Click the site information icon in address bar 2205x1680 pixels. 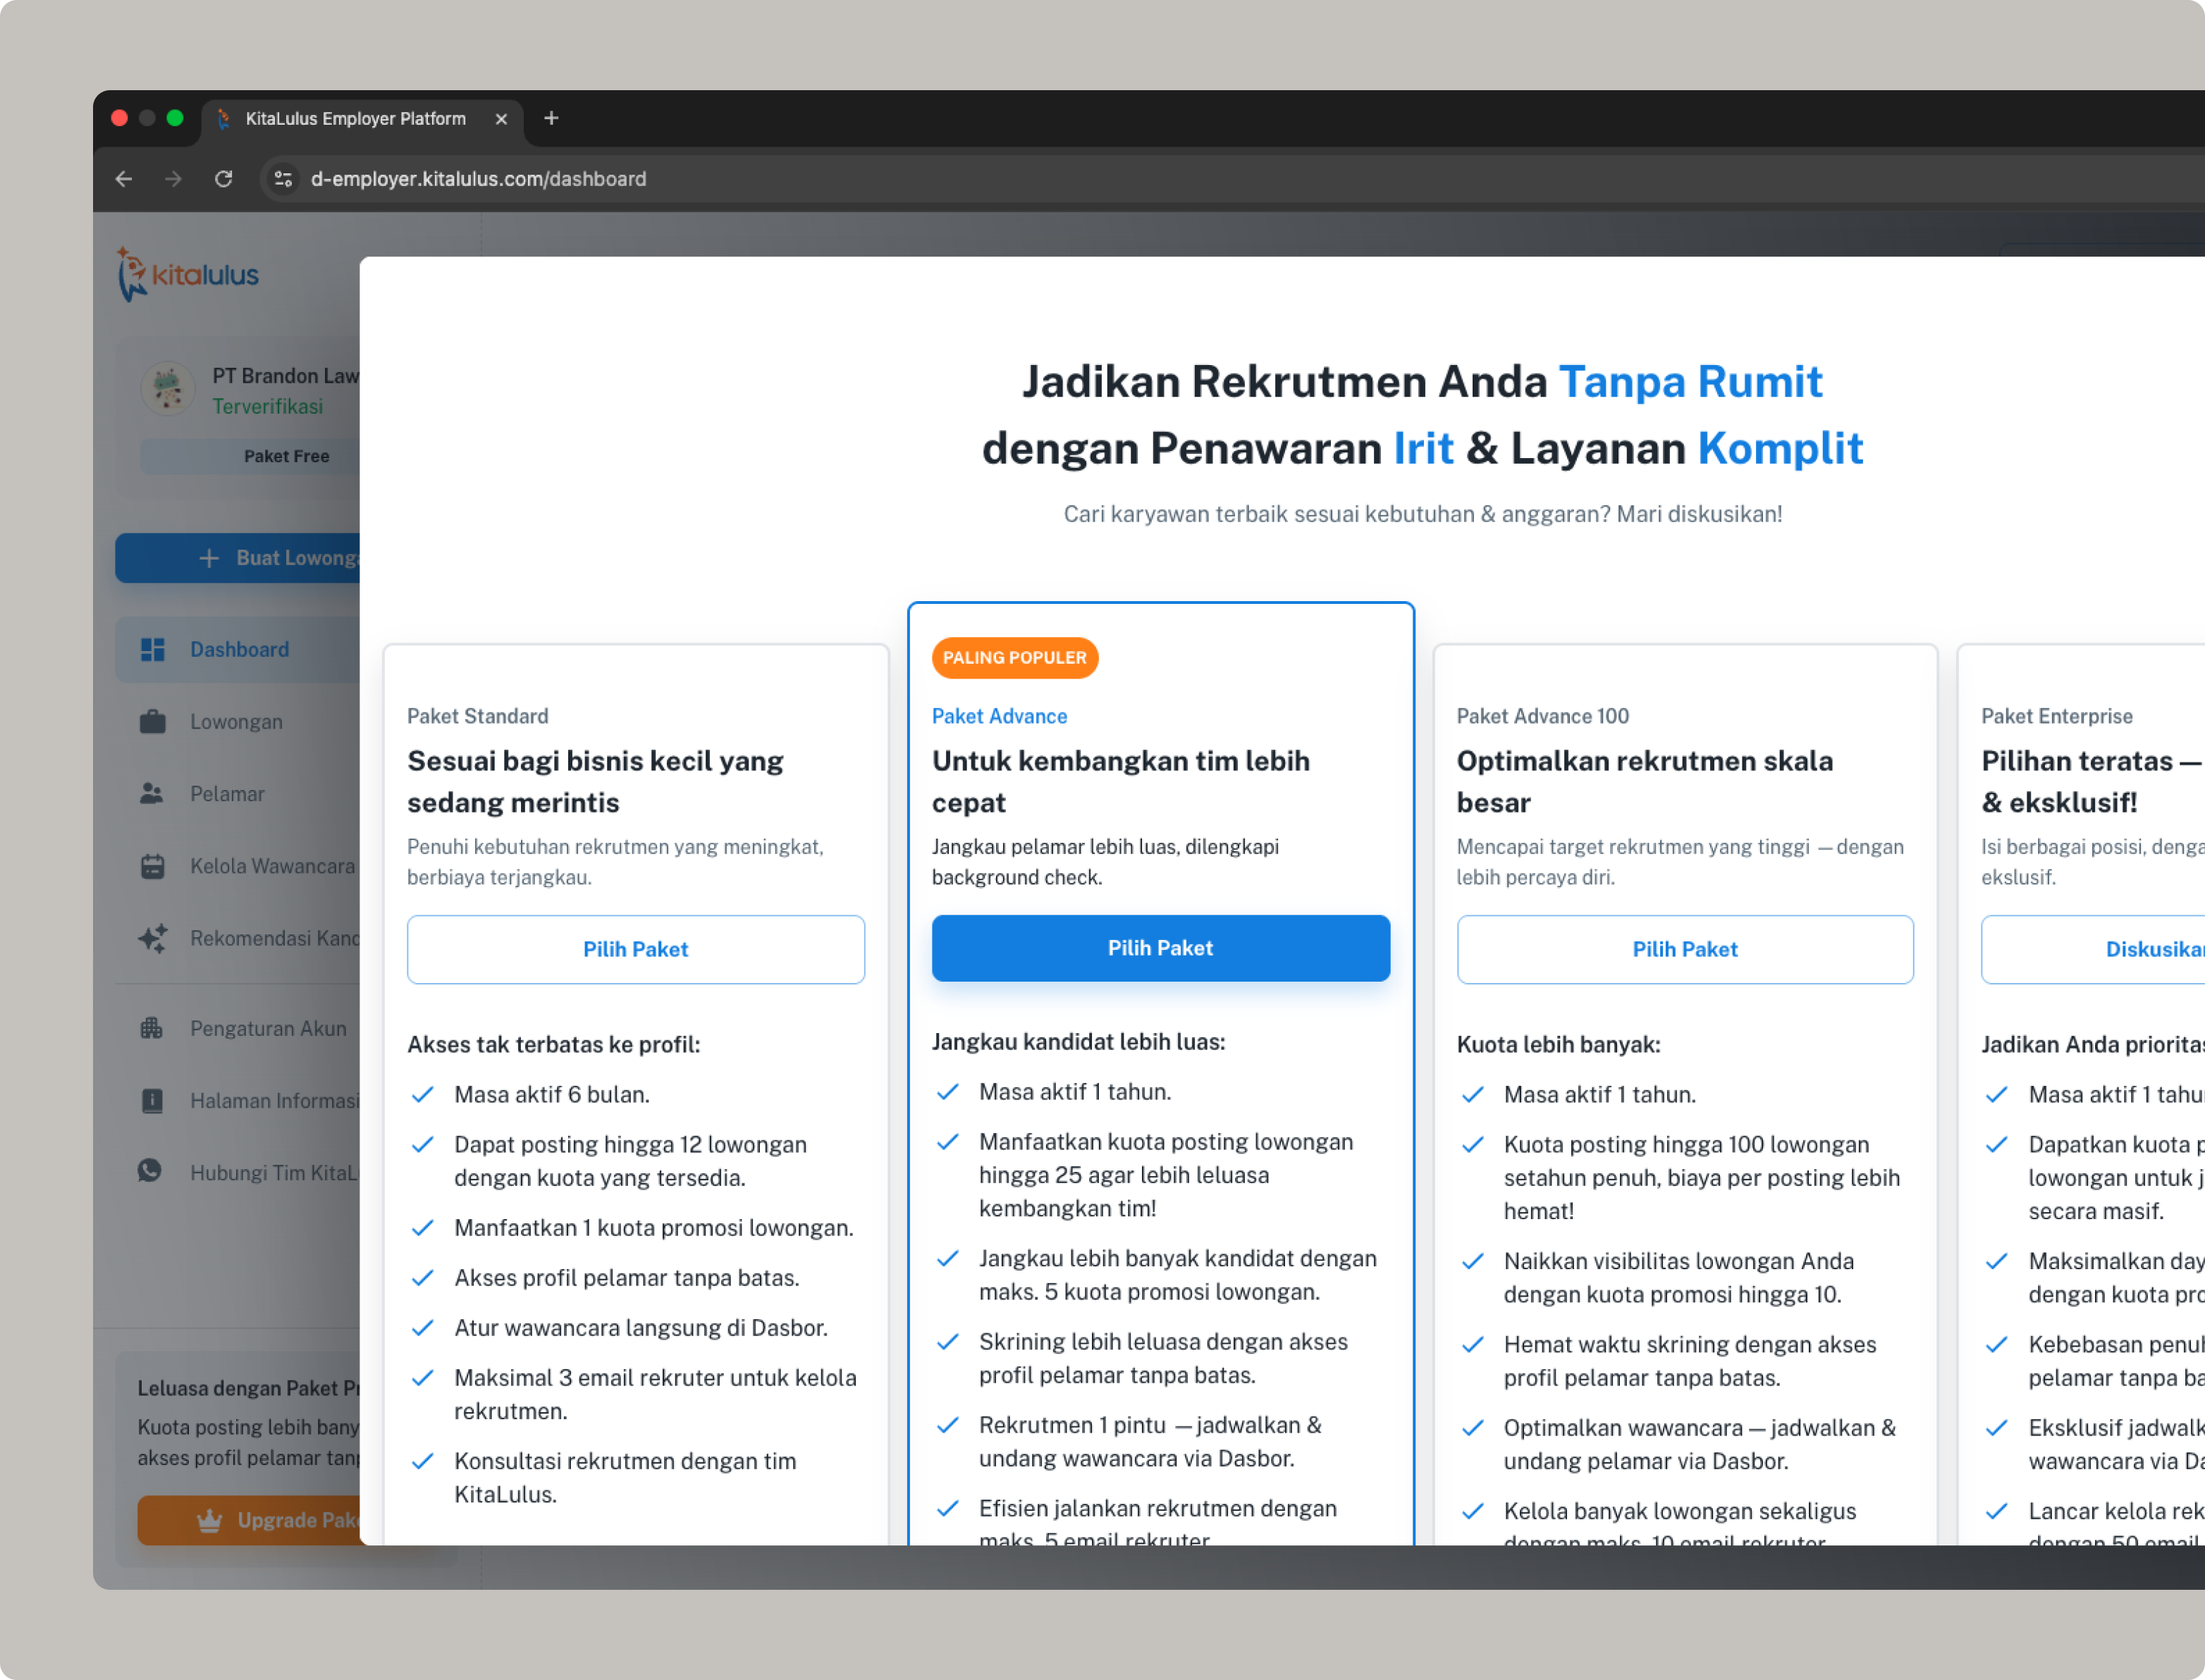point(284,179)
